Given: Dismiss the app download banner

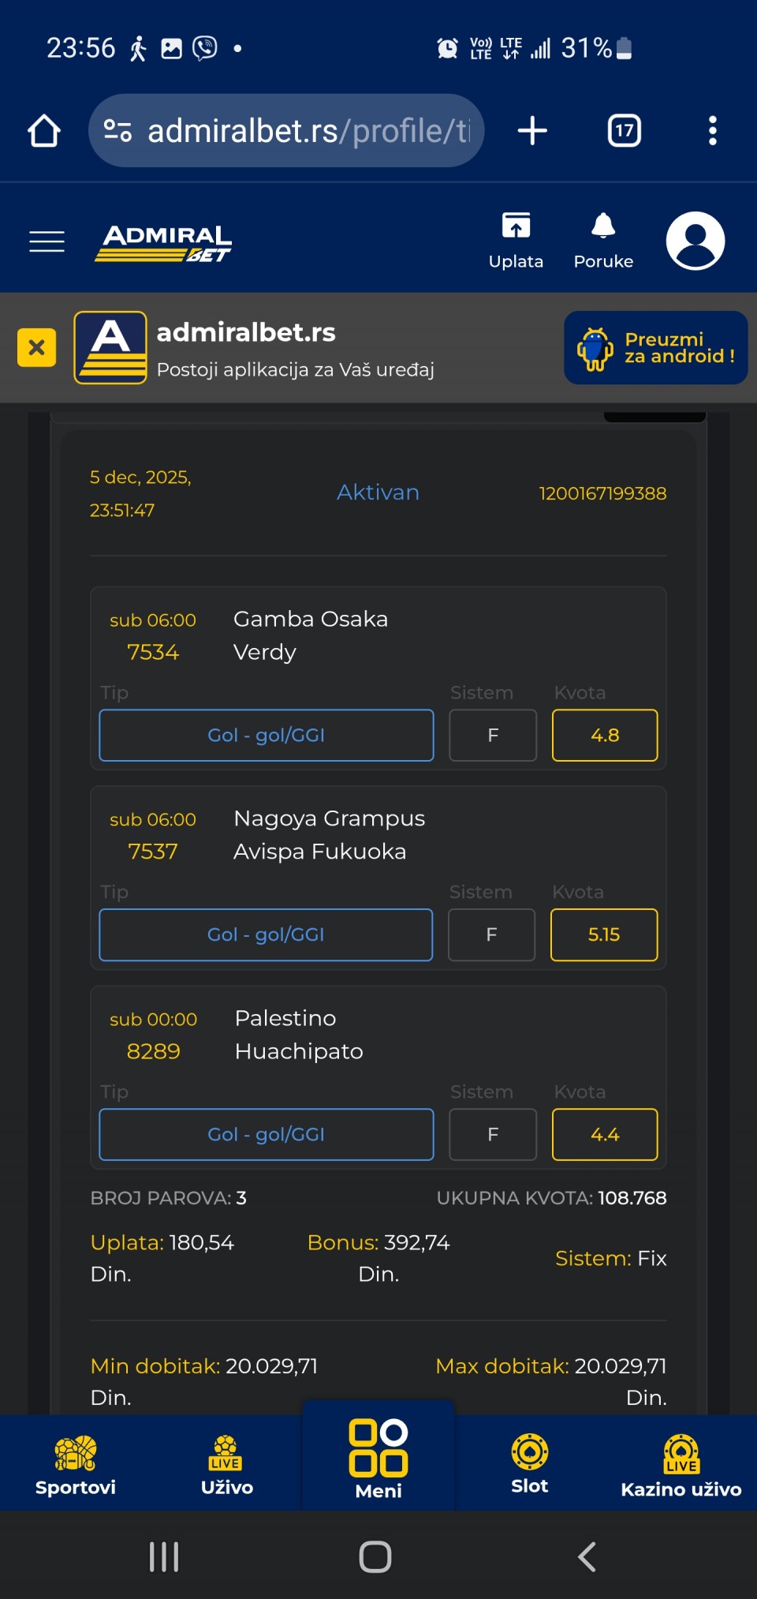Looking at the screenshot, I should [x=36, y=347].
